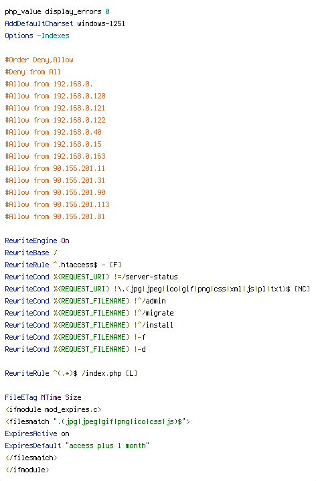Click the Options -Indexes line
The image size is (316, 481).
(x=37, y=36)
